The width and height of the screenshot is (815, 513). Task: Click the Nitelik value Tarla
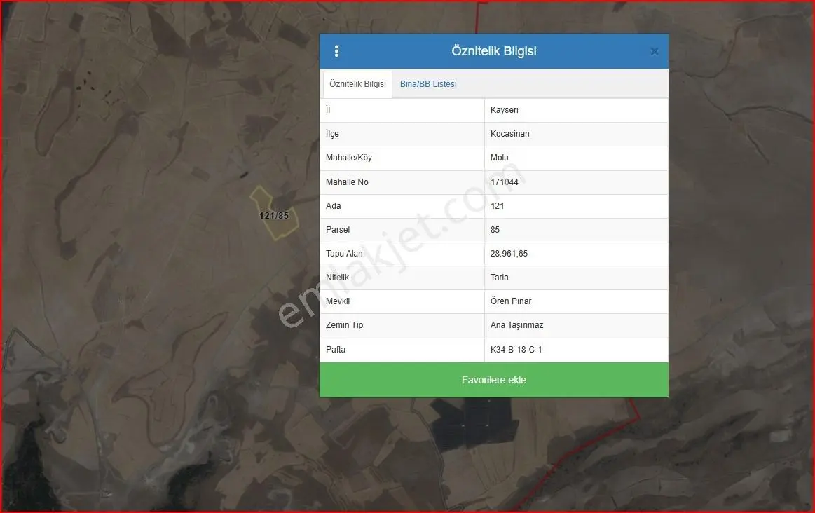point(500,278)
